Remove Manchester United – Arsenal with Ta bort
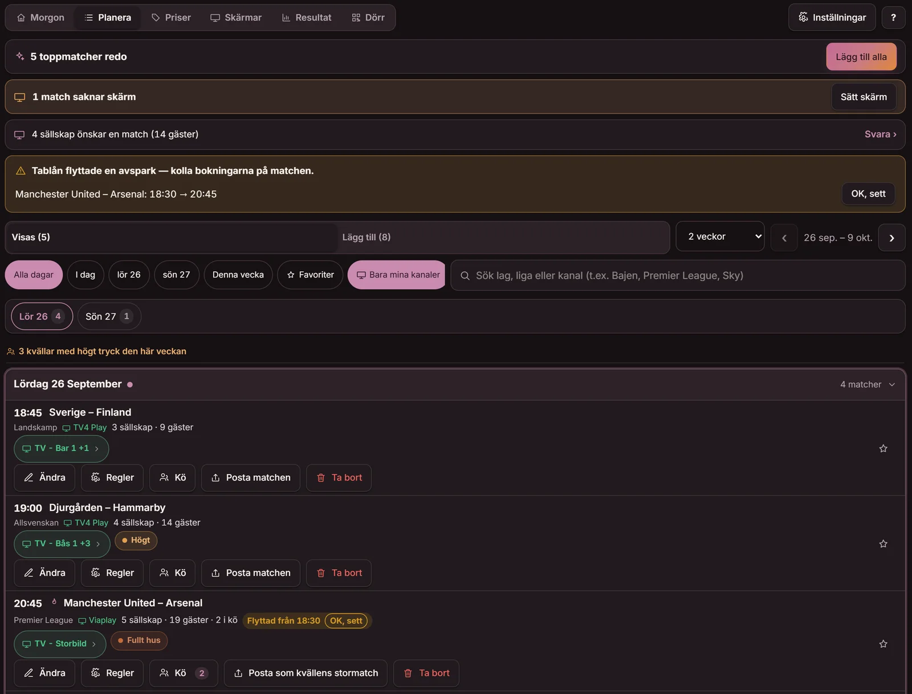The image size is (912, 694). 426,673
